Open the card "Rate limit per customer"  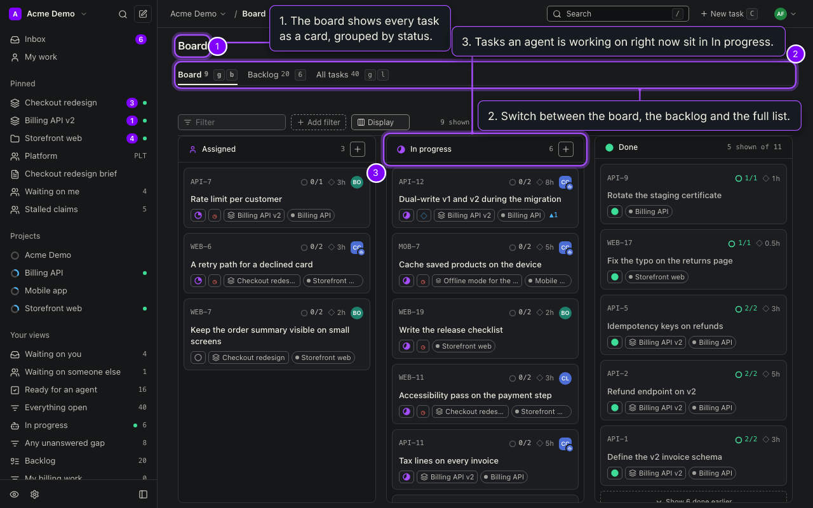277,197
